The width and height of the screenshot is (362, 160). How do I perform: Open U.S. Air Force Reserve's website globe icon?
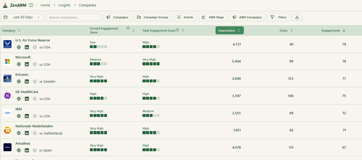tap(19, 47)
